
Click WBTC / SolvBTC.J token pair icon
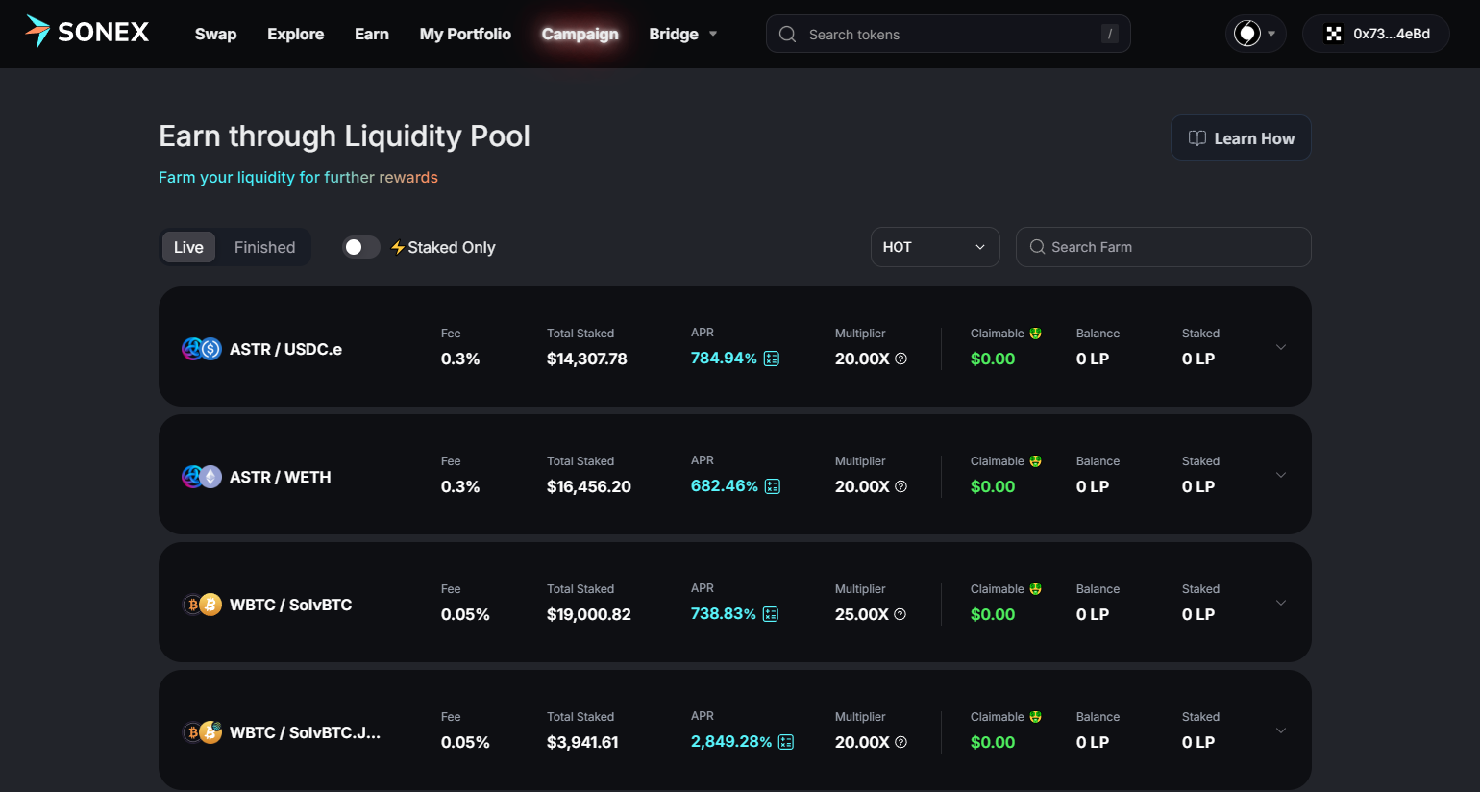(202, 732)
